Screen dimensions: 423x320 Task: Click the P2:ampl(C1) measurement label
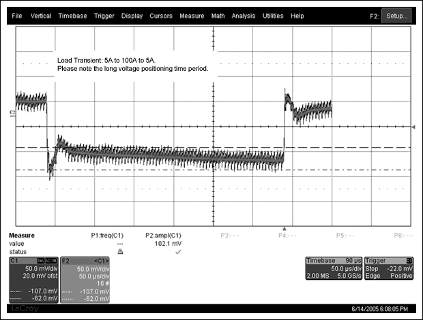[x=163, y=236]
